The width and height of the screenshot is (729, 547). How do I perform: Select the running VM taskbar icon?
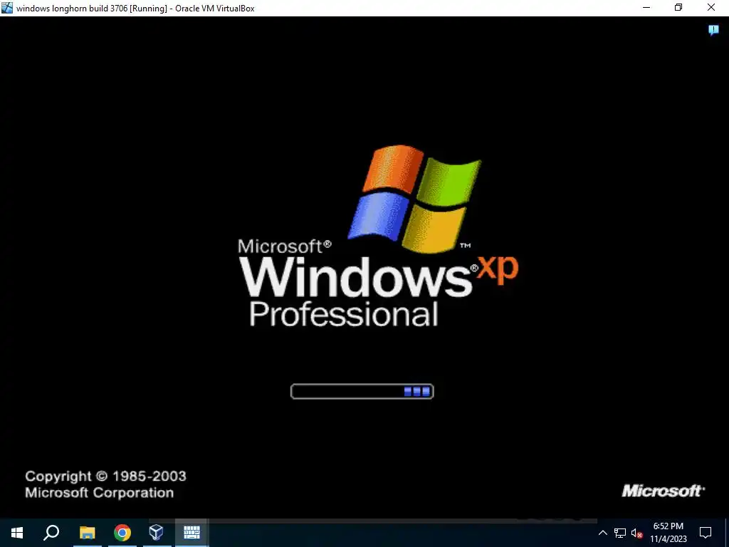pyautogui.click(x=192, y=533)
